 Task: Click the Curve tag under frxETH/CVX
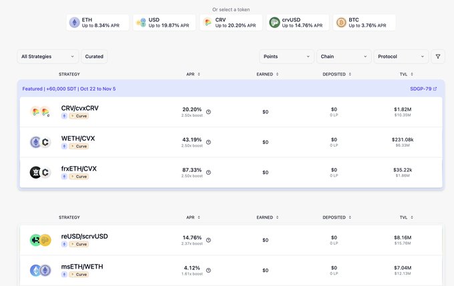click(79, 177)
